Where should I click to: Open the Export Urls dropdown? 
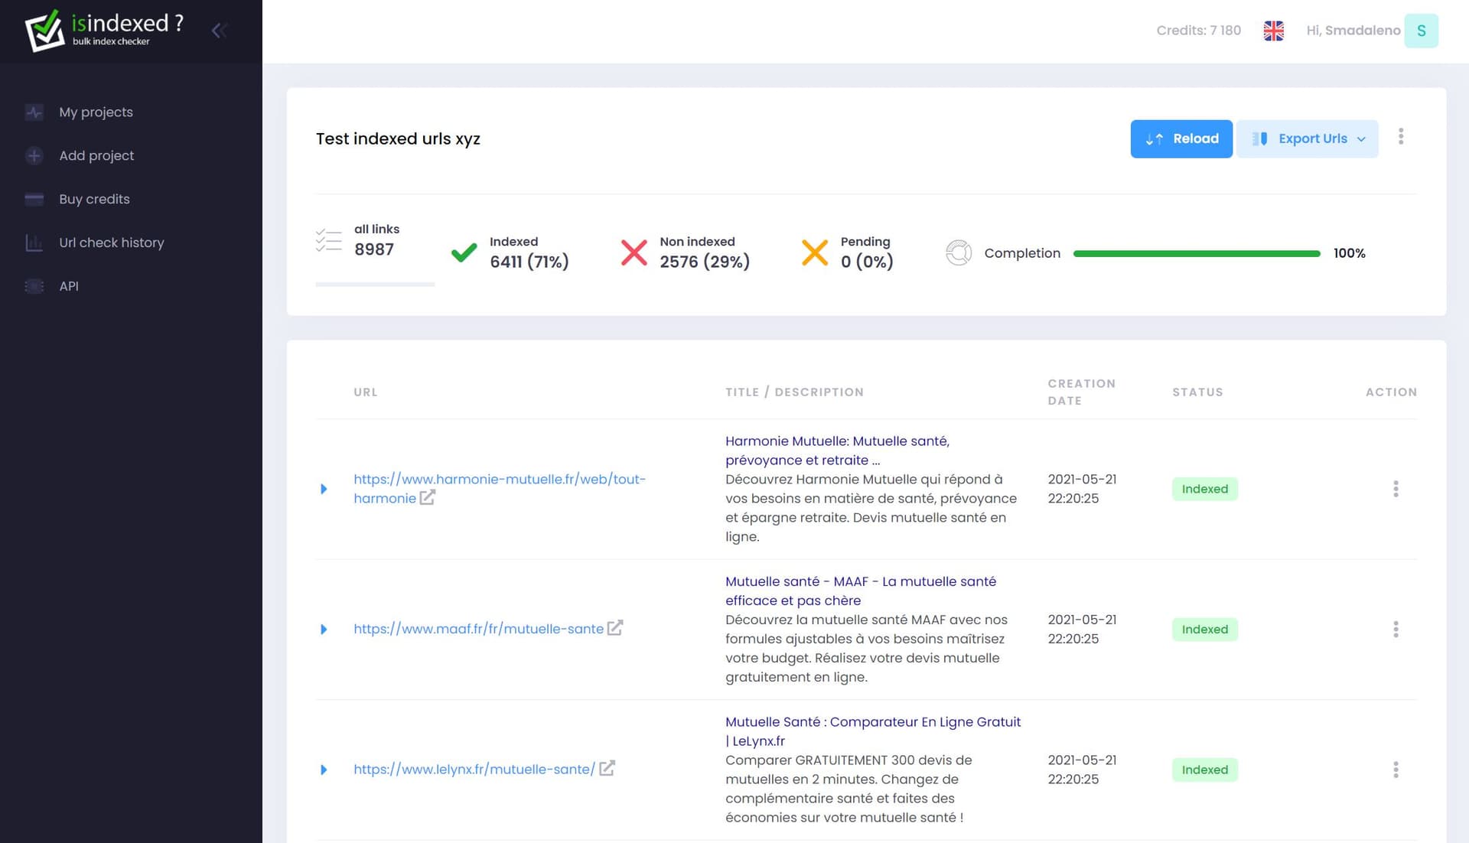1308,138
